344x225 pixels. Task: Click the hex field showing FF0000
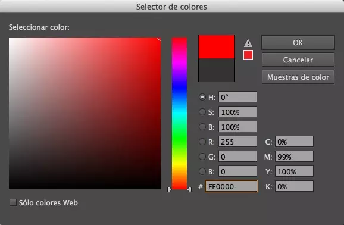click(231, 186)
